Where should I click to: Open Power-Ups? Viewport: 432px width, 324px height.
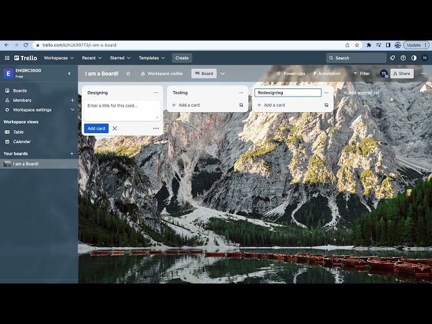point(291,74)
